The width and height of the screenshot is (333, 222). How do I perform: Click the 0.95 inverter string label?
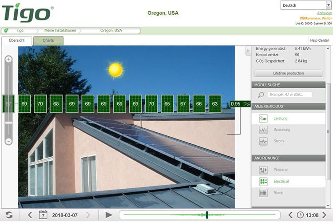coord(240,104)
